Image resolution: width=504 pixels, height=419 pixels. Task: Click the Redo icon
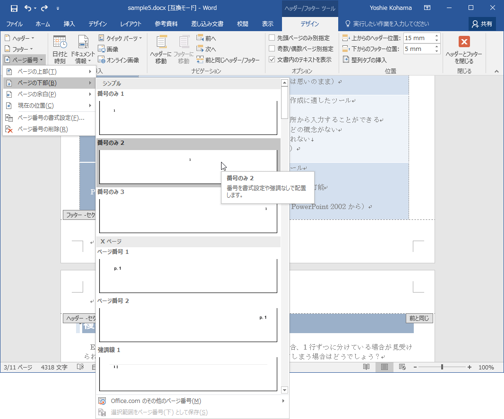(x=44, y=8)
